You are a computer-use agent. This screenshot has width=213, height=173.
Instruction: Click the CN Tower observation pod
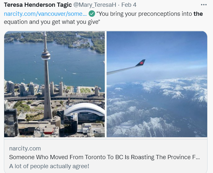click(46, 56)
